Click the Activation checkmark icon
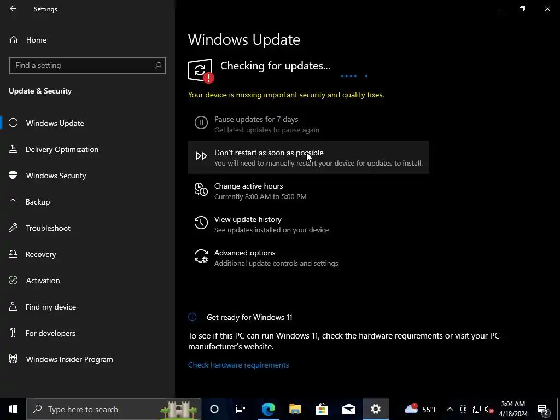This screenshot has height=420, width=560. (13, 280)
